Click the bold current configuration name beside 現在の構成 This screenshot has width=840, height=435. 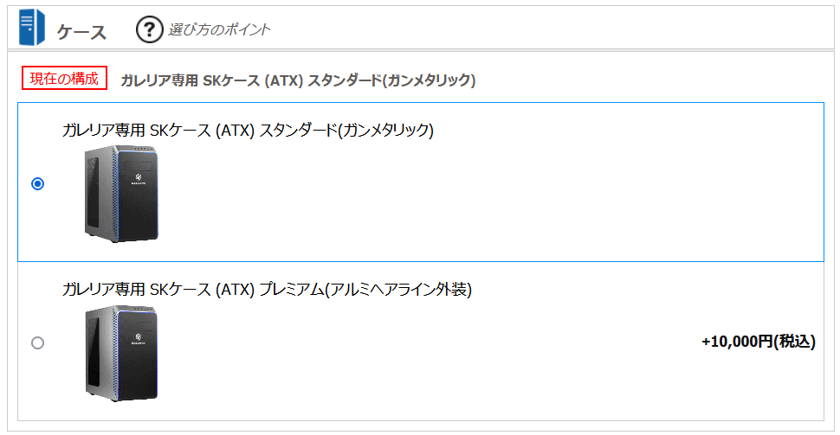pyautogui.click(x=298, y=80)
